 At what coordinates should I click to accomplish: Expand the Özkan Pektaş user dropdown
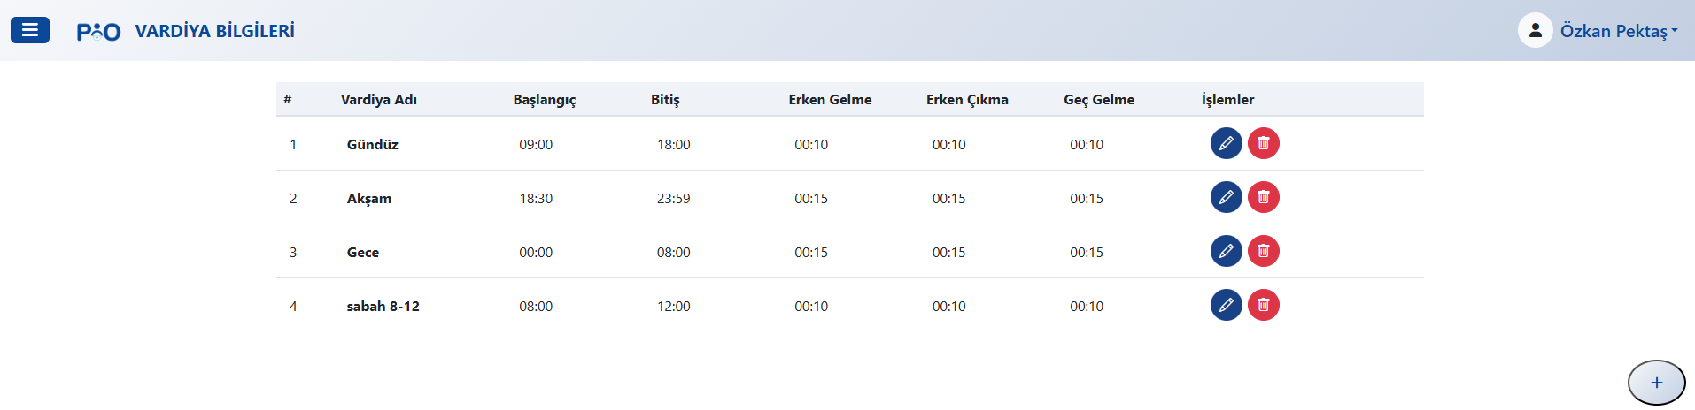1618,31
